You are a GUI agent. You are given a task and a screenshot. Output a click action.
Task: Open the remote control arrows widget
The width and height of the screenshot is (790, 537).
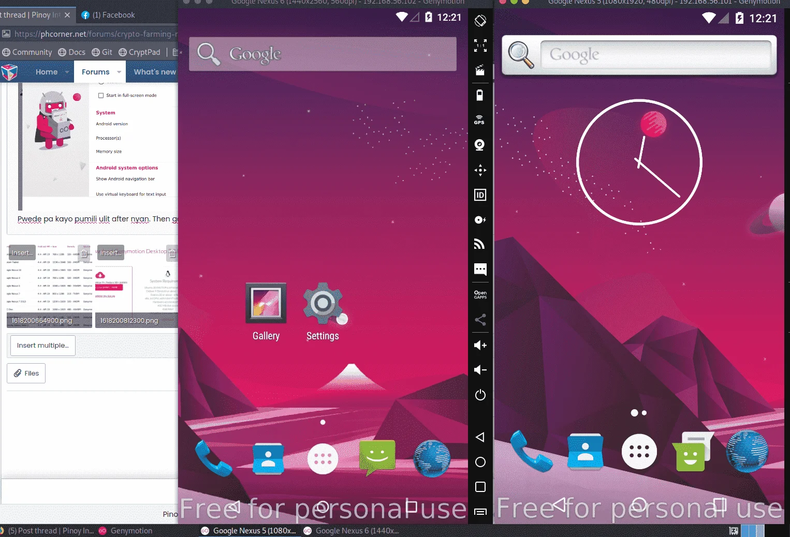click(480, 170)
